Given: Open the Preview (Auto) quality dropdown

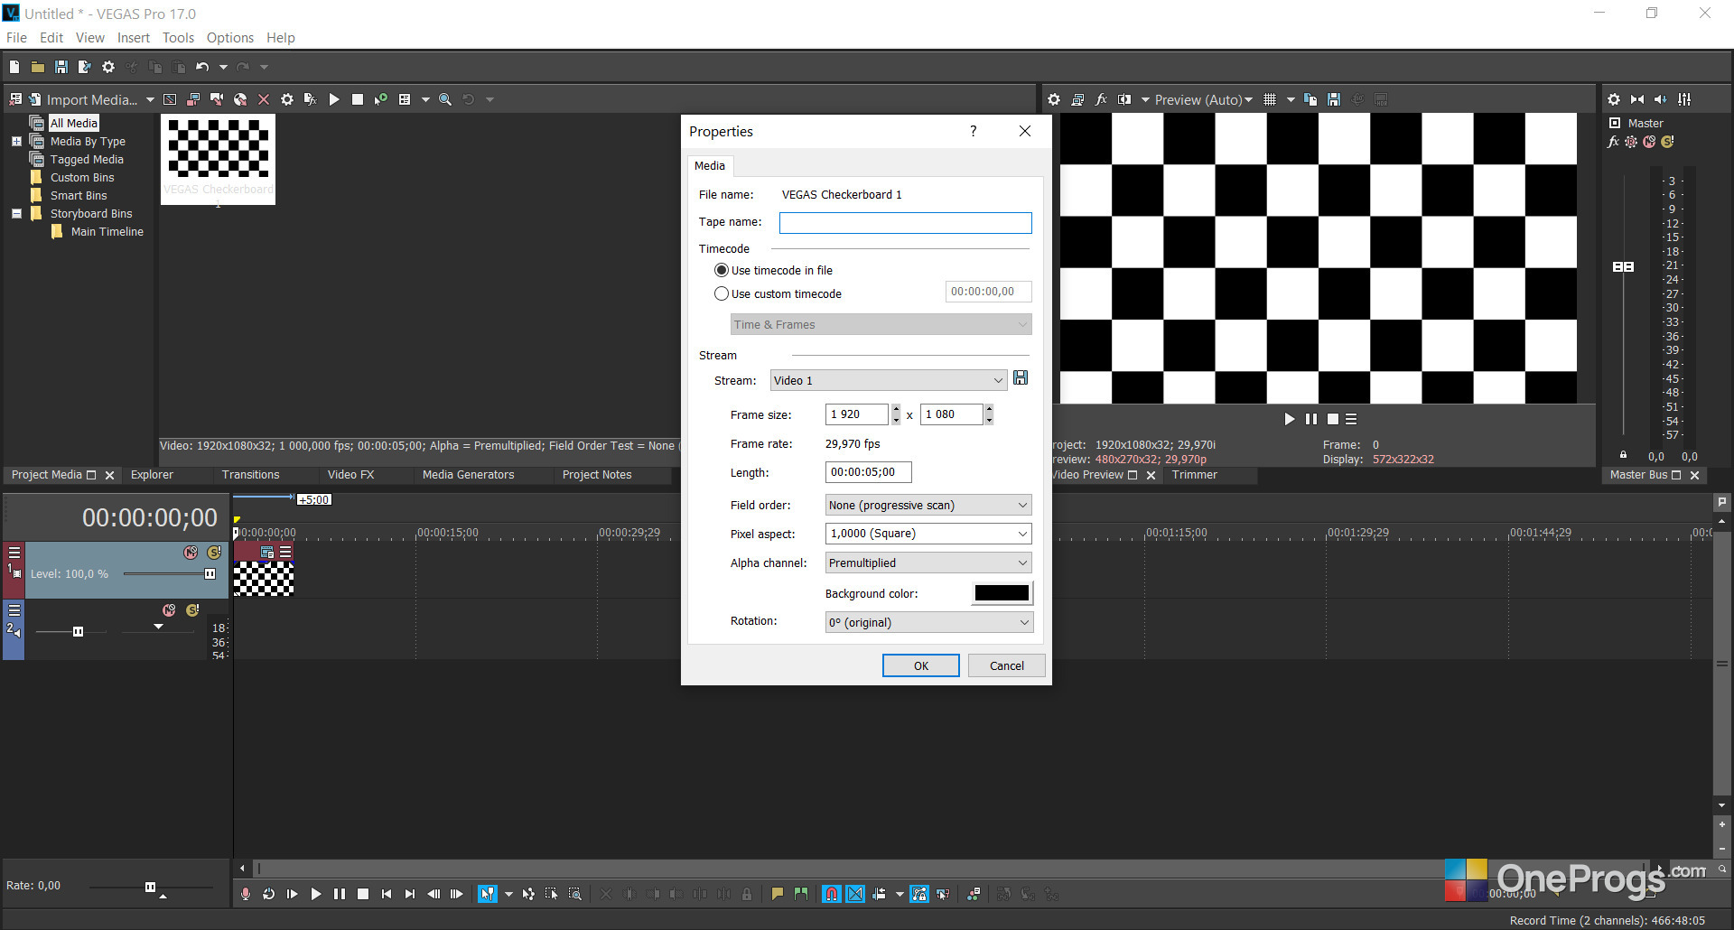Looking at the screenshot, I should pyautogui.click(x=1204, y=99).
